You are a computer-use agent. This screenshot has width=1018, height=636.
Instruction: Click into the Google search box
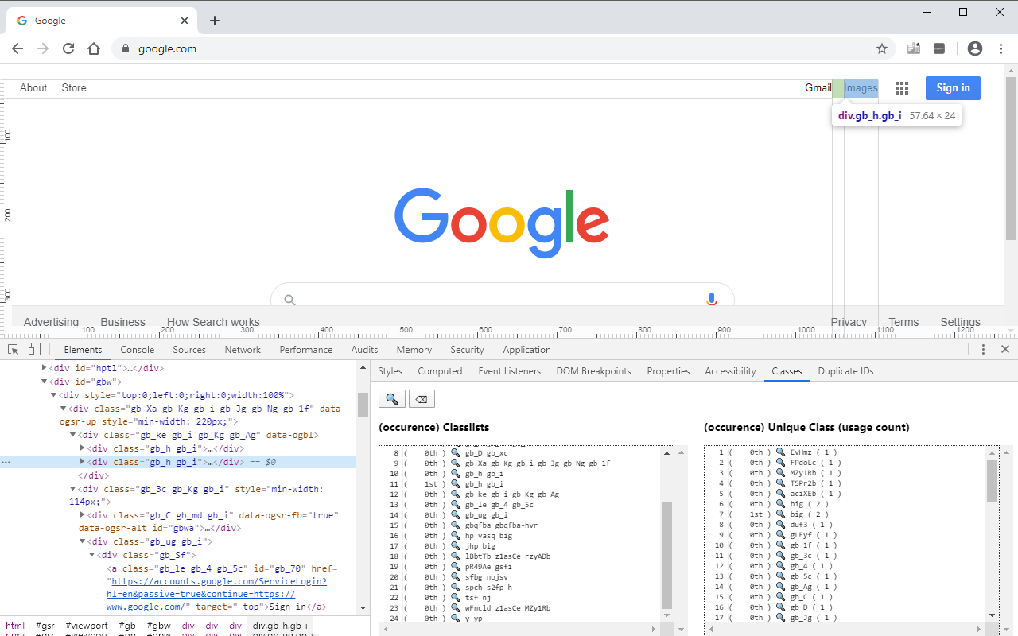pos(501,300)
